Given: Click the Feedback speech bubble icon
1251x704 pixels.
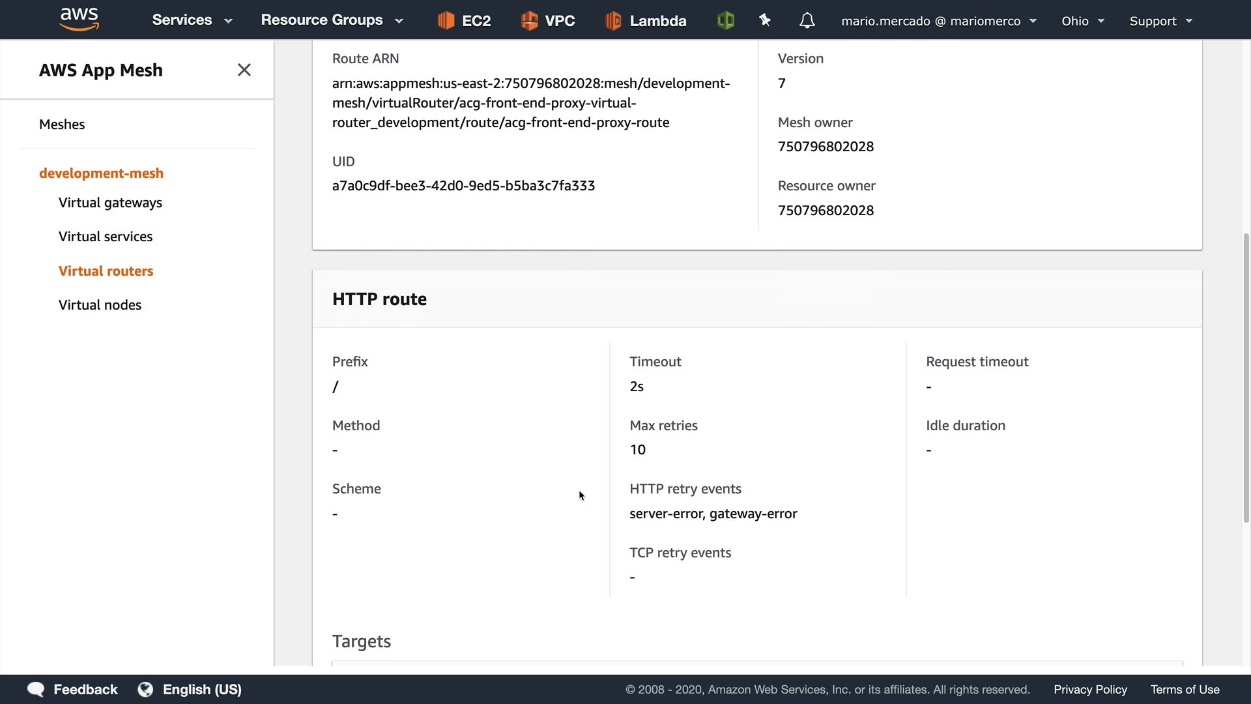Looking at the screenshot, I should point(36,690).
